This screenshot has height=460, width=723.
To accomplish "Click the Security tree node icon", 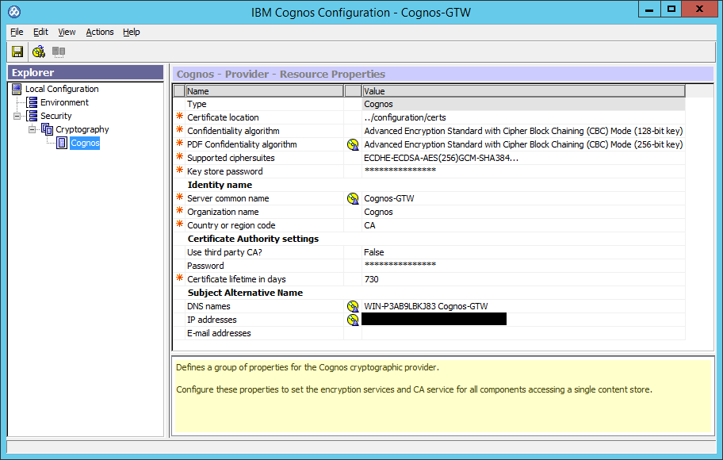I will 32,115.
